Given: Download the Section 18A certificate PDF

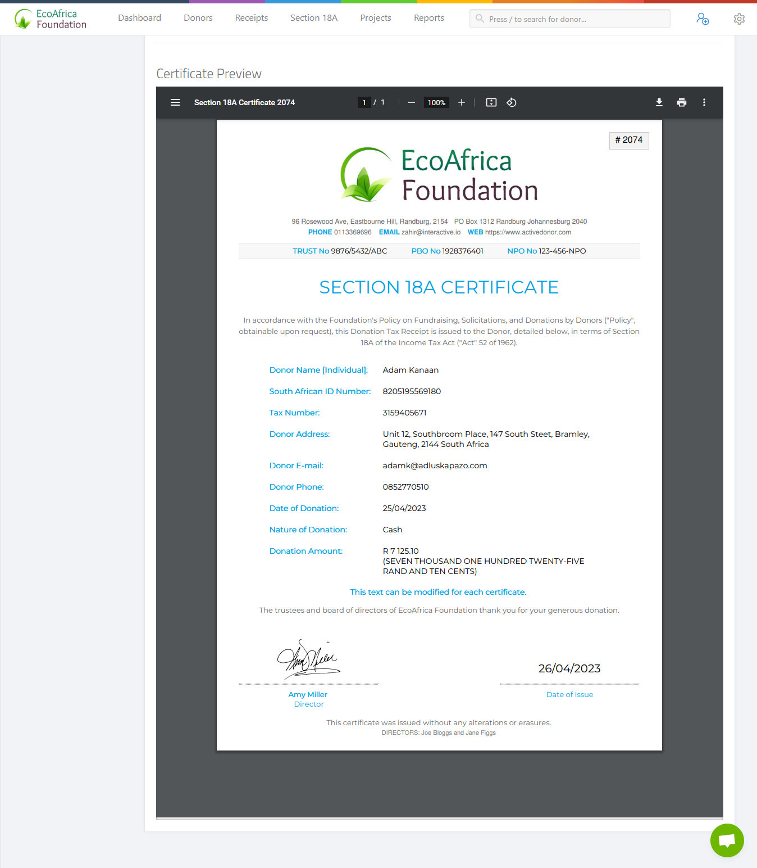Looking at the screenshot, I should coord(659,102).
